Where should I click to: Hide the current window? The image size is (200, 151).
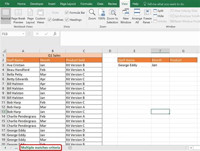159,16
